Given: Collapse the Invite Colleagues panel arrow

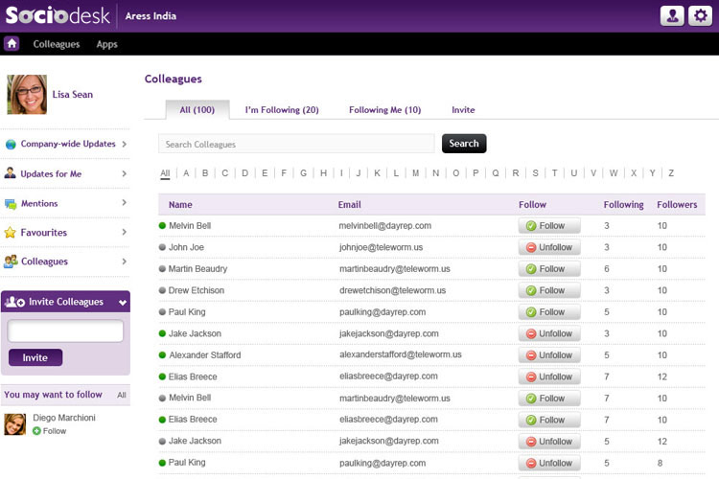Looking at the screenshot, I should pos(123,303).
